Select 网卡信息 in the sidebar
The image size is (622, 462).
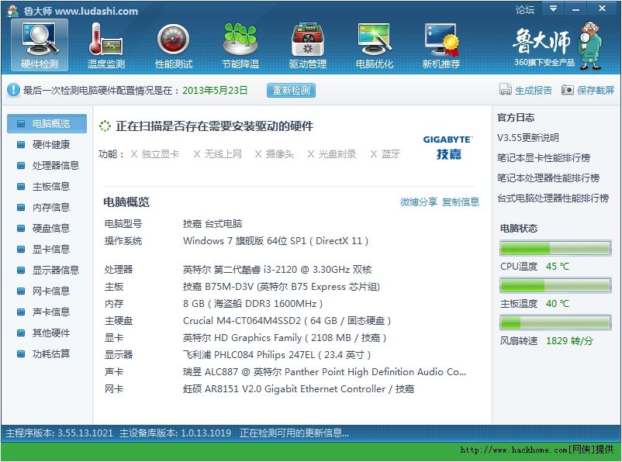(47, 291)
